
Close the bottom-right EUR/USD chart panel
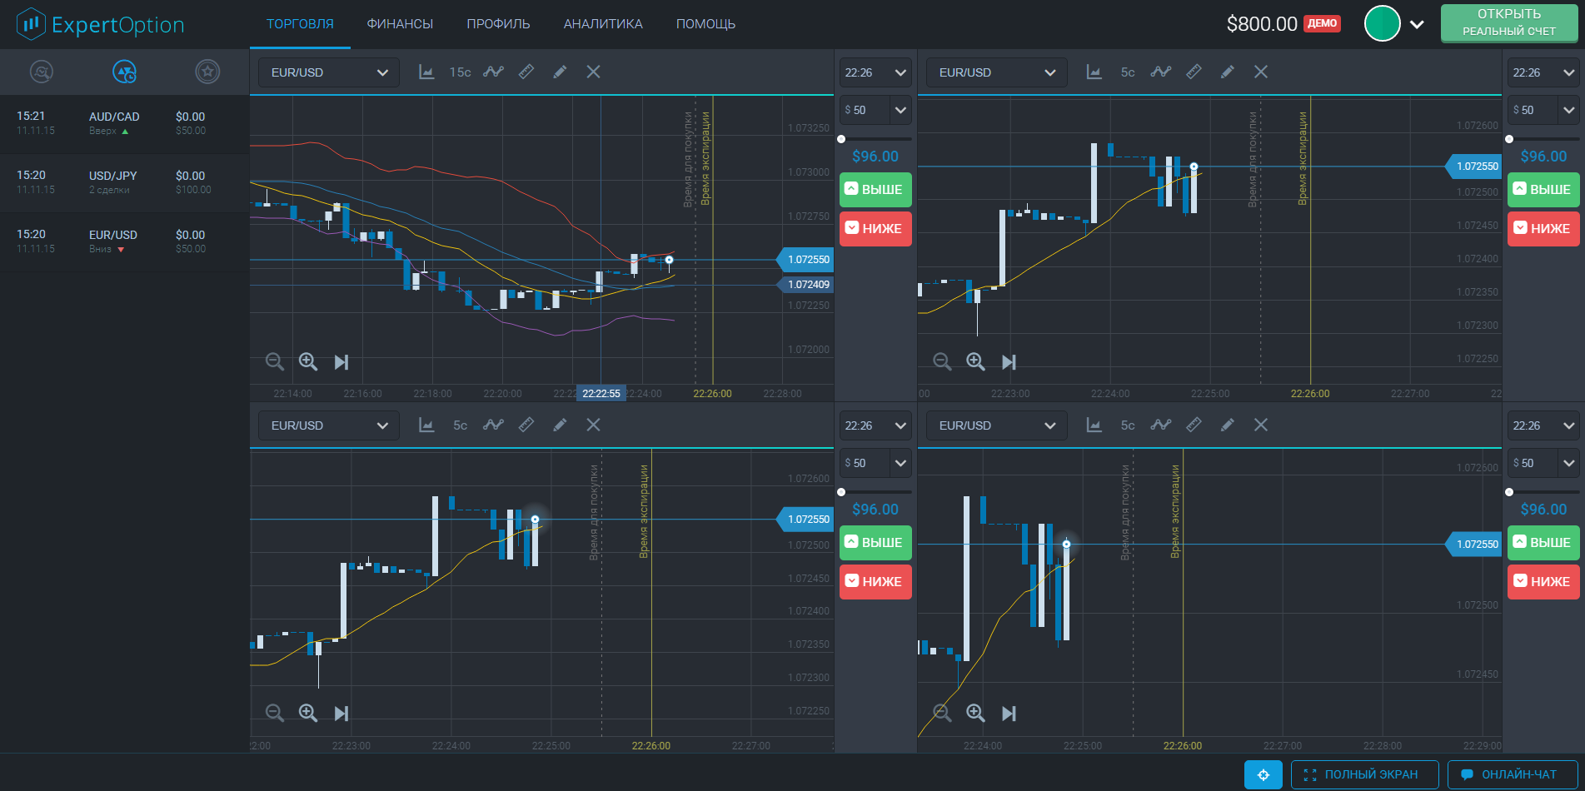(1261, 425)
